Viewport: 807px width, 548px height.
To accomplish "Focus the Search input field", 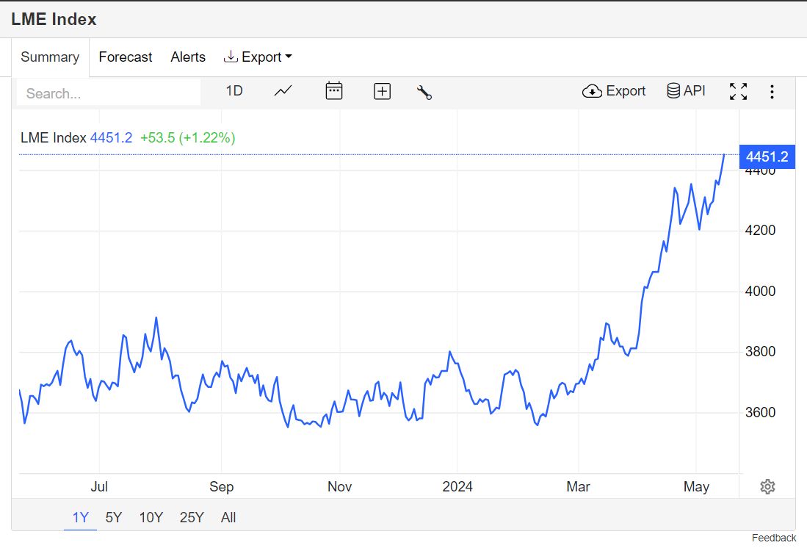I will click(x=109, y=93).
